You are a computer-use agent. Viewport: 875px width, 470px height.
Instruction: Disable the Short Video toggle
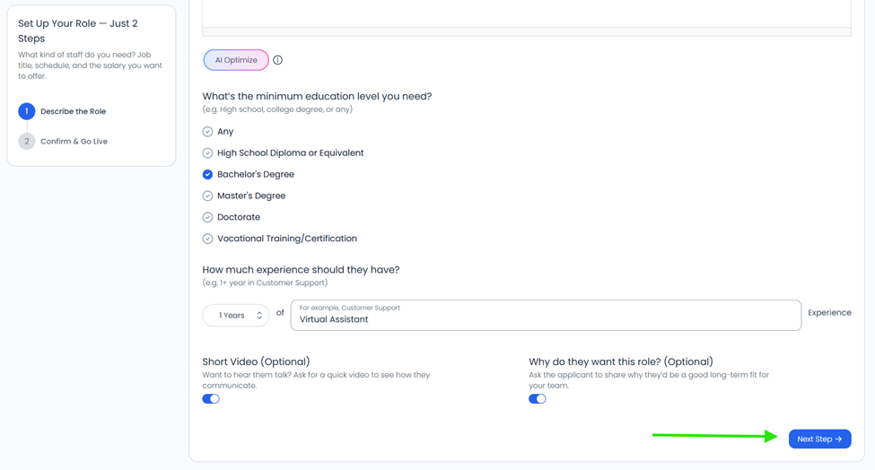(211, 398)
